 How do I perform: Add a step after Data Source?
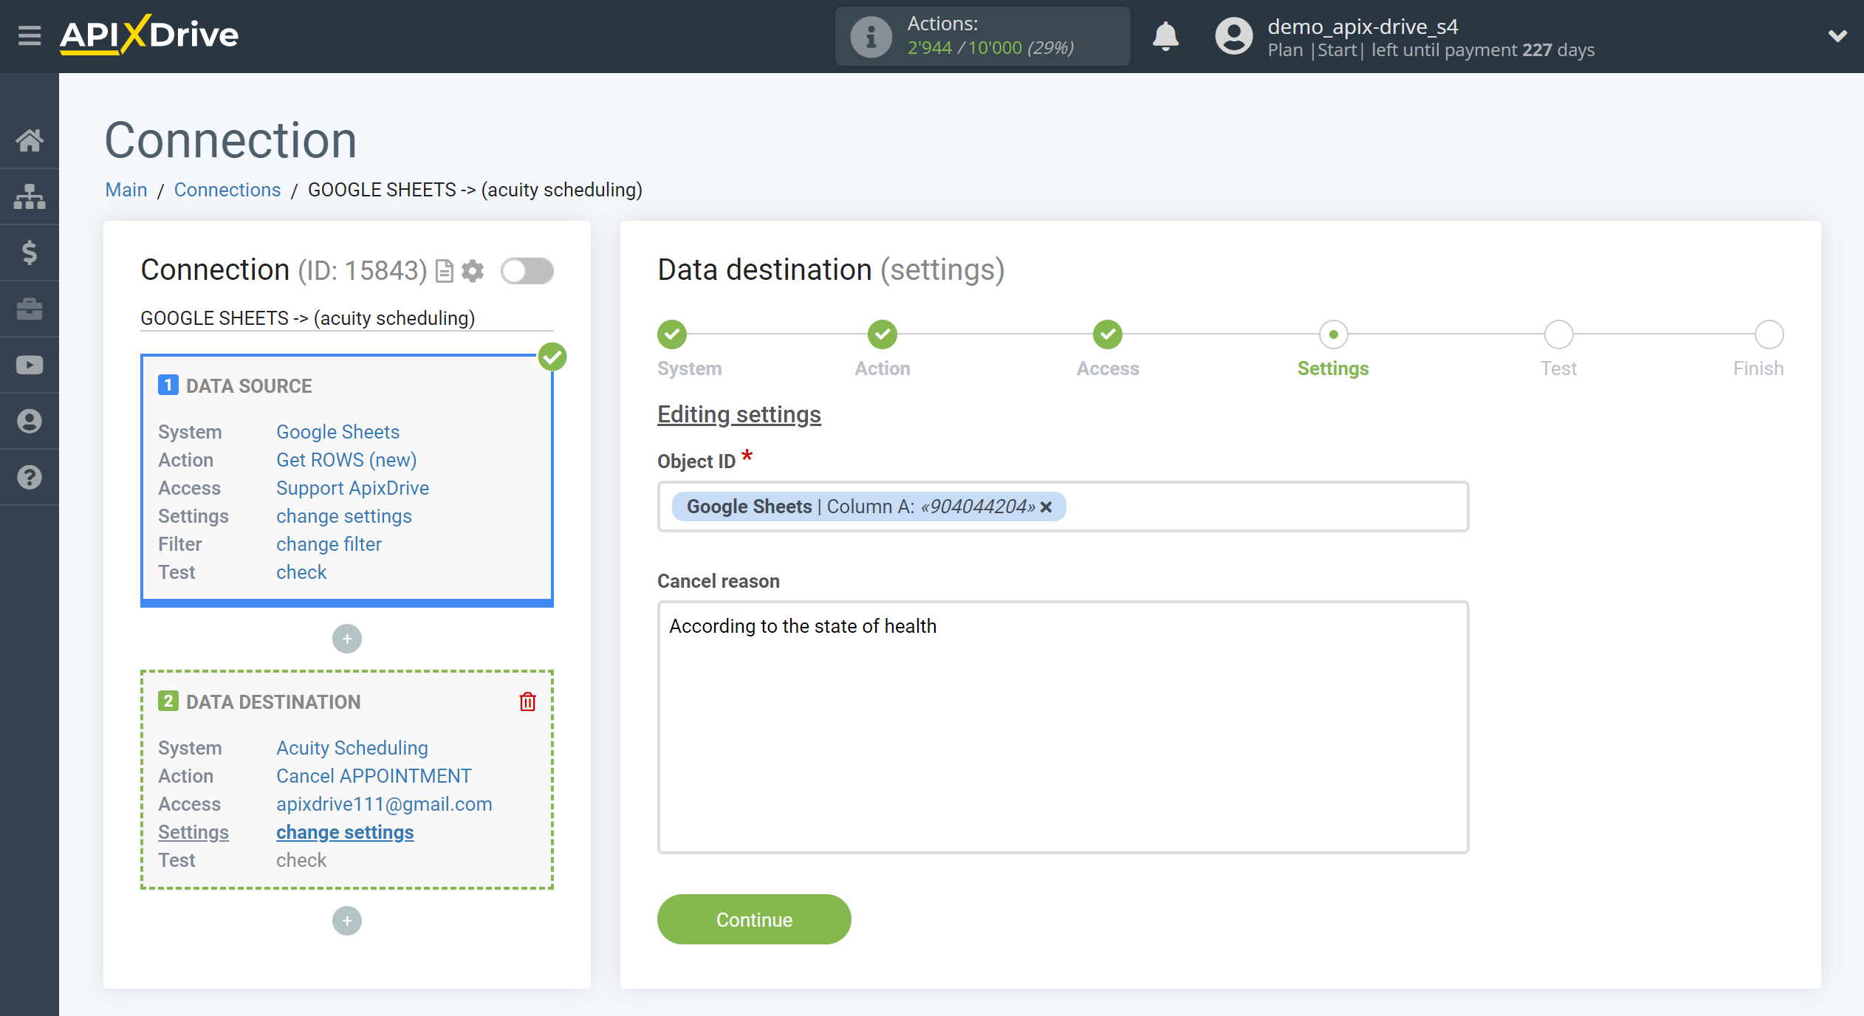pos(347,639)
